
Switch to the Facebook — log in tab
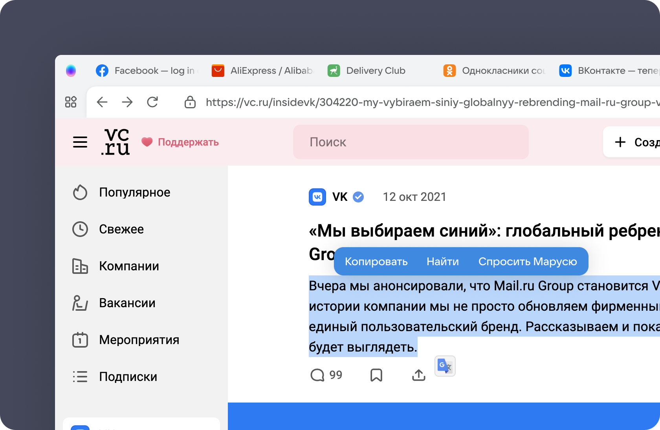coord(145,71)
